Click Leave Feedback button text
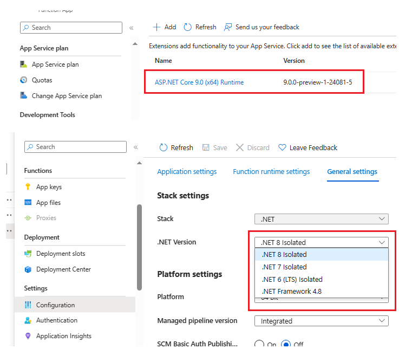This screenshot has width=412, height=355. click(x=313, y=147)
